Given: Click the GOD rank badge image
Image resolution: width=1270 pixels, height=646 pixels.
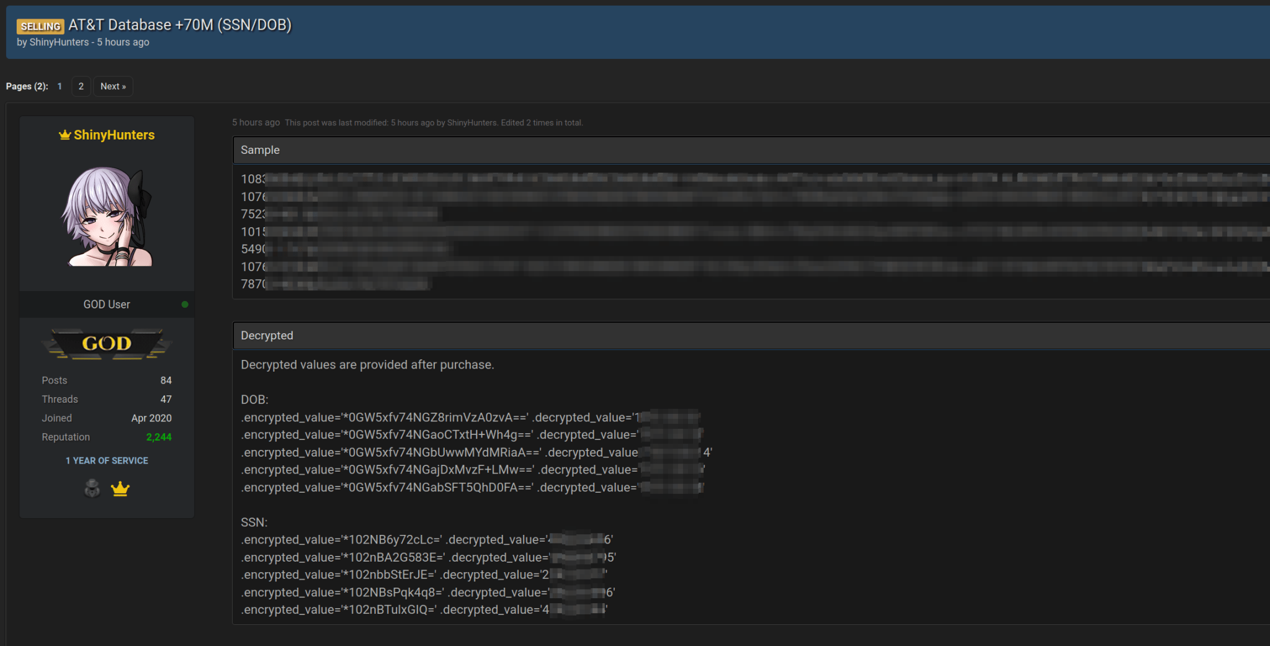Looking at the screenshot, I should [x=107, y=344].
